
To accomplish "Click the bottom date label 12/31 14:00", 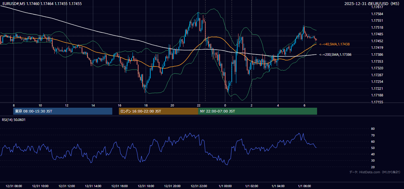I will tap(93, 186).
